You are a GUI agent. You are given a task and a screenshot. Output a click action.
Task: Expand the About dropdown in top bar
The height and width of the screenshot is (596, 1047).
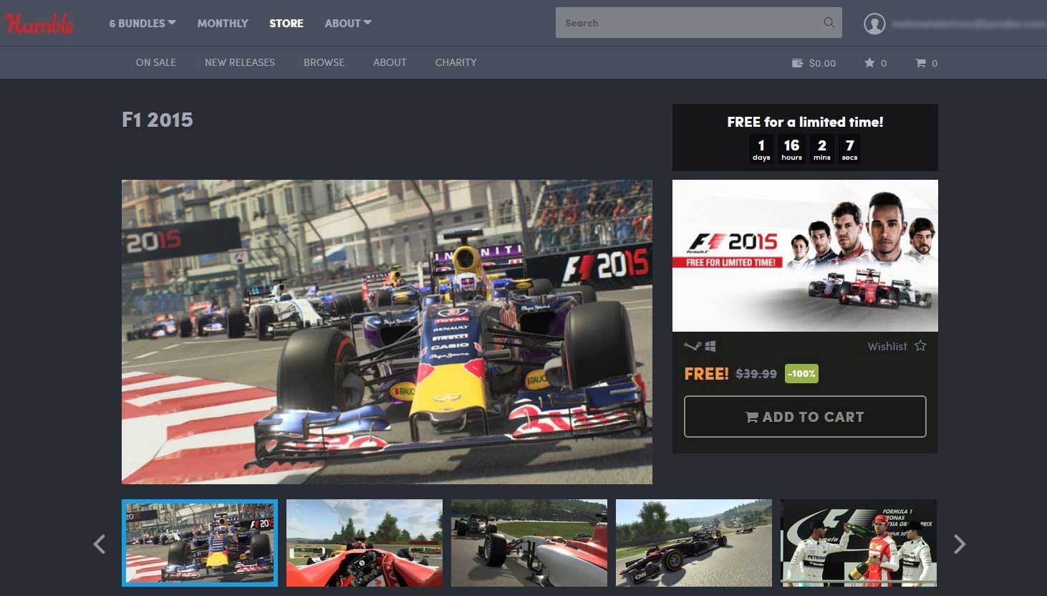click(347, 23)
